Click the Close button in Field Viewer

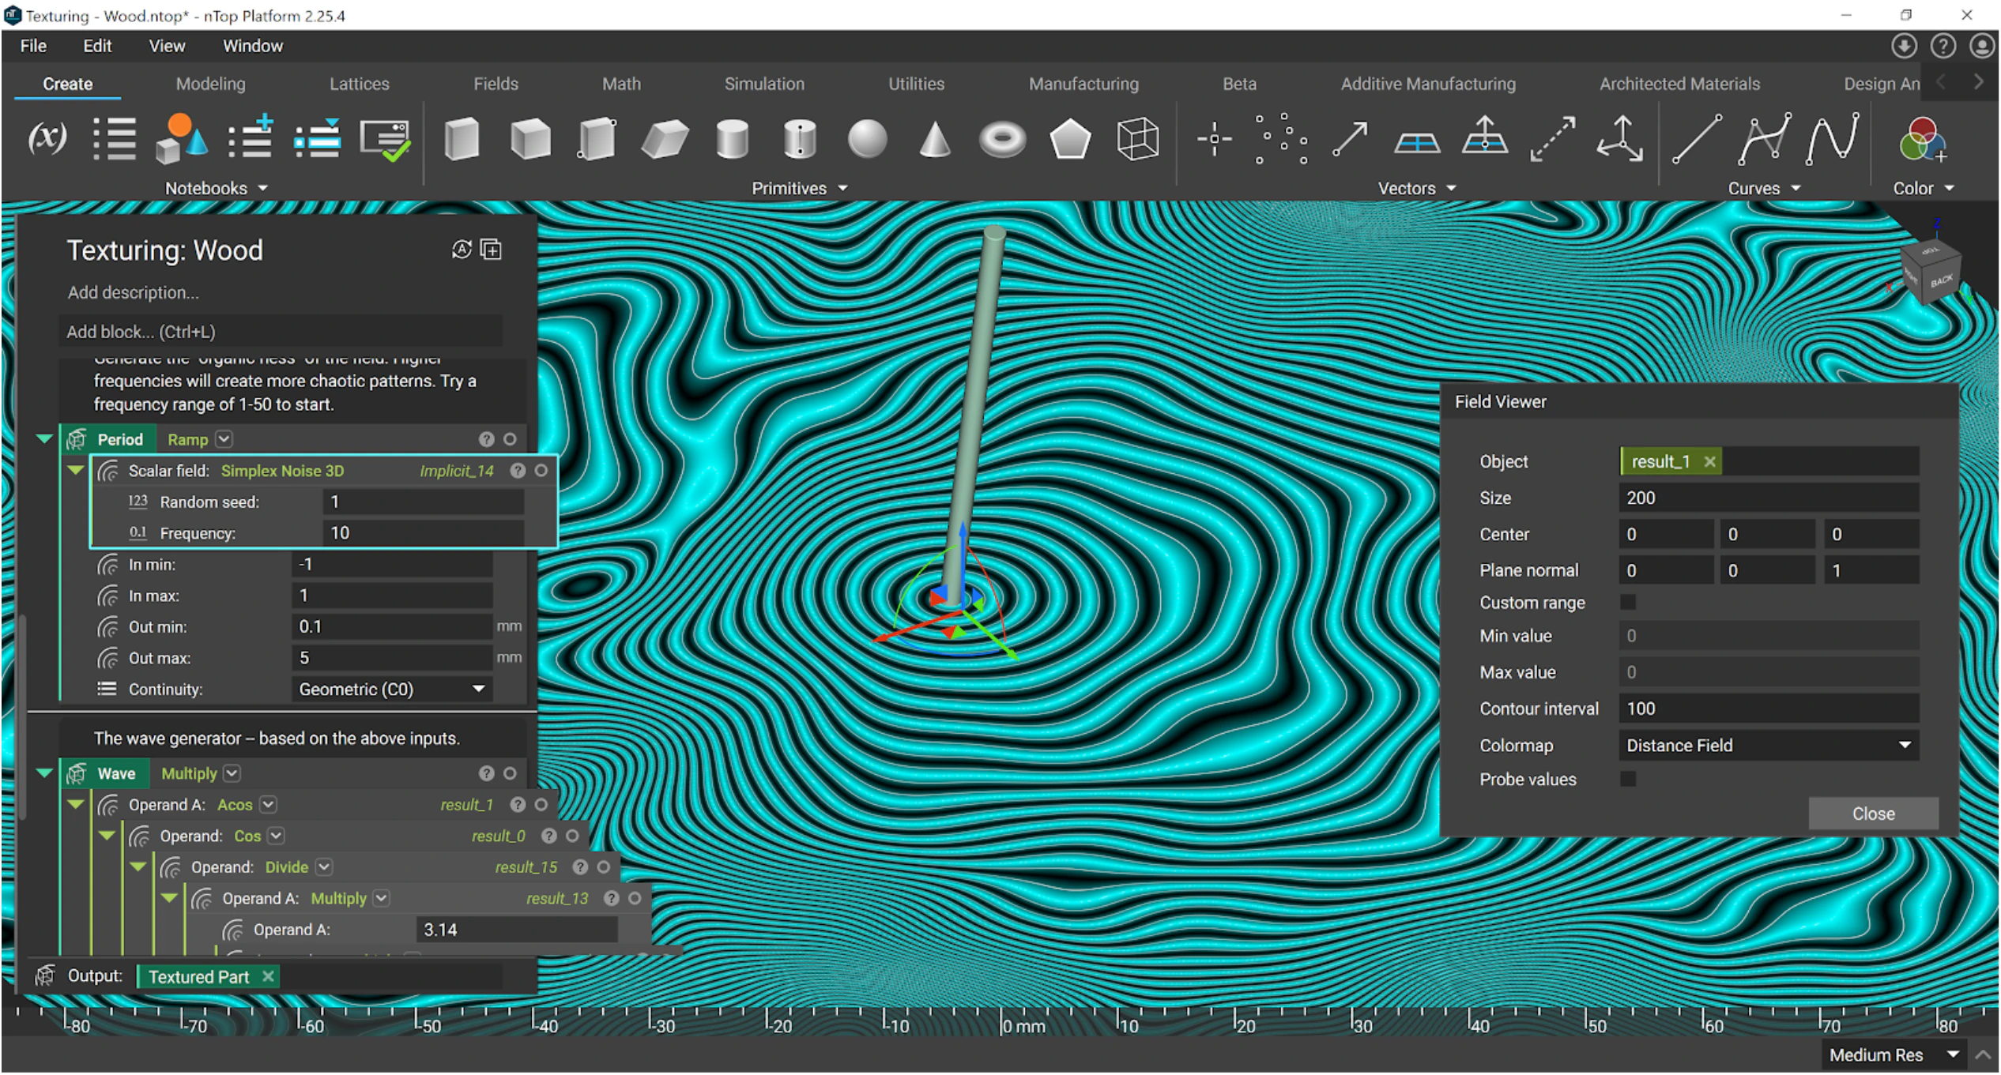click(1872, 814)
